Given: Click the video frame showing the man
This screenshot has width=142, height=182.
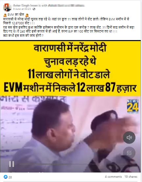Looking at the screenshot, I should tap(70, 134).
